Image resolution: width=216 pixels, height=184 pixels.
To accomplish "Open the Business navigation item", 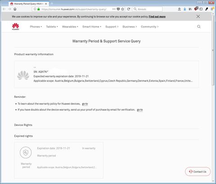I will 130,27.
